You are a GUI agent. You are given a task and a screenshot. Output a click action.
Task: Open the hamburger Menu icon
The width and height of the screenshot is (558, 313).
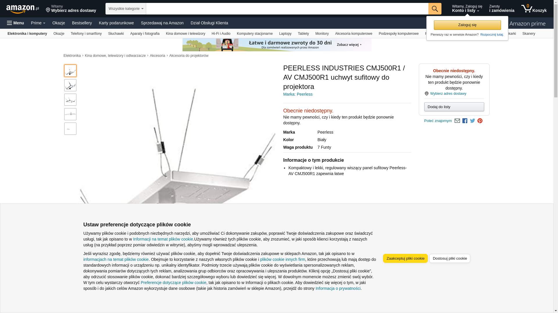point(15,23)
